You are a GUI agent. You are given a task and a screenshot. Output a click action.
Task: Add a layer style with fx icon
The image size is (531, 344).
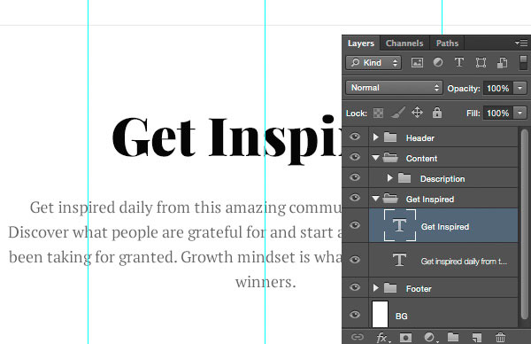pos(382,337)
